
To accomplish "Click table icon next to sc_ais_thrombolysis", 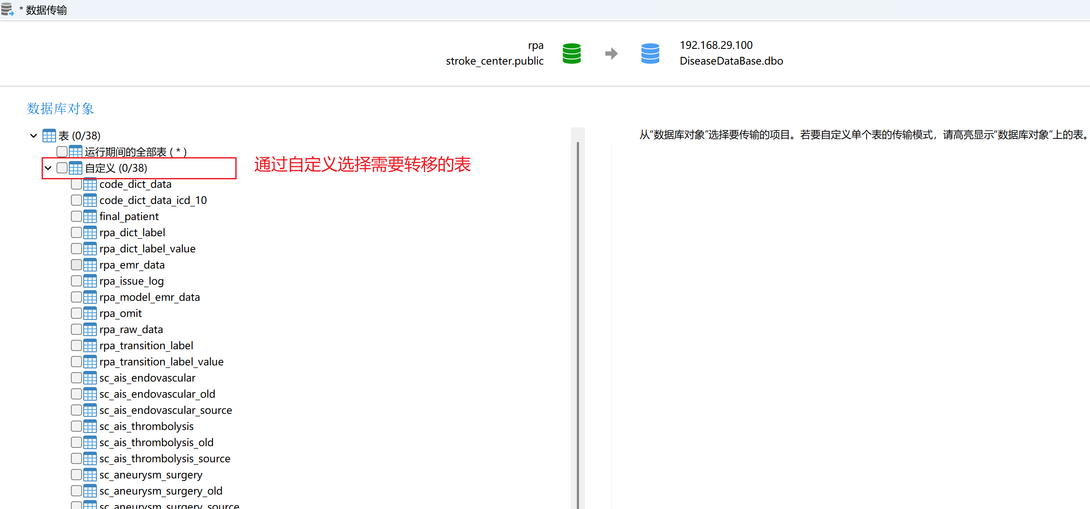I will (x=90, y=426).
